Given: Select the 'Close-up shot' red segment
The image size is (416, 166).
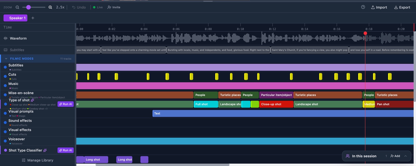Looking at the screenshot, I should click(276, 104).
